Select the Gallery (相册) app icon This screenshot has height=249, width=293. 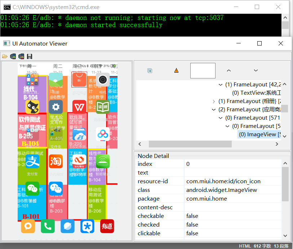point(56,80)
